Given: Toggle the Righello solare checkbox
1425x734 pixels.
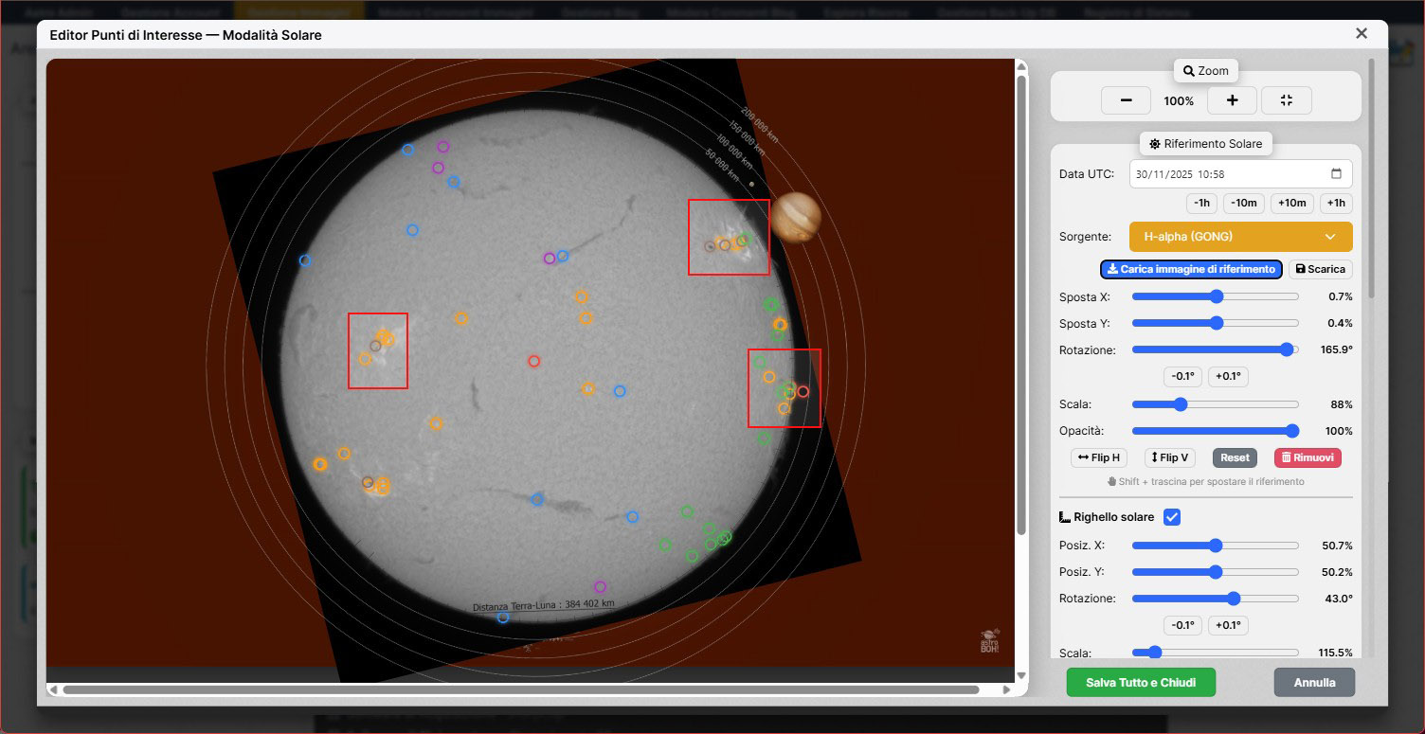Looking at the screenshot, I should tap(1172, 517).
